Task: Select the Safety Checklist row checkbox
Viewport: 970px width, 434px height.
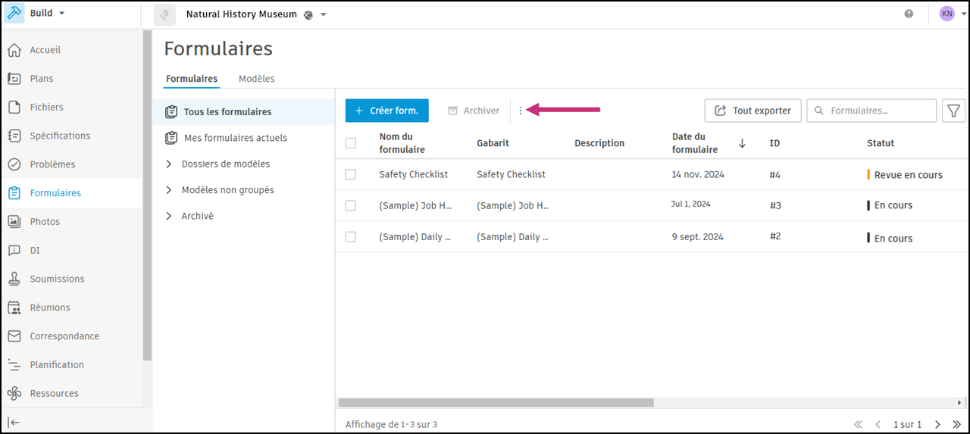Action: click(351, 174)
